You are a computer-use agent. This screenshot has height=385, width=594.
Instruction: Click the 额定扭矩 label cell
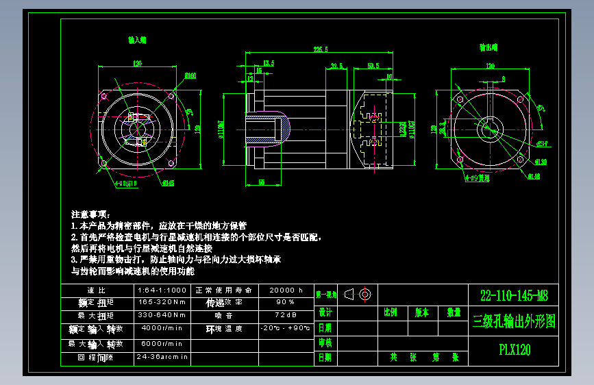[96, 303]
